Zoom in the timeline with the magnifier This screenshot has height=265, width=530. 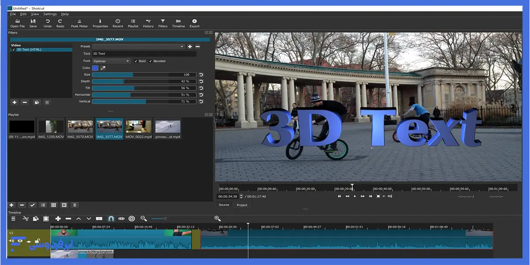coord(217,219)
